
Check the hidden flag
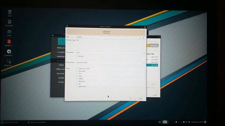click(x=77, y=78)
